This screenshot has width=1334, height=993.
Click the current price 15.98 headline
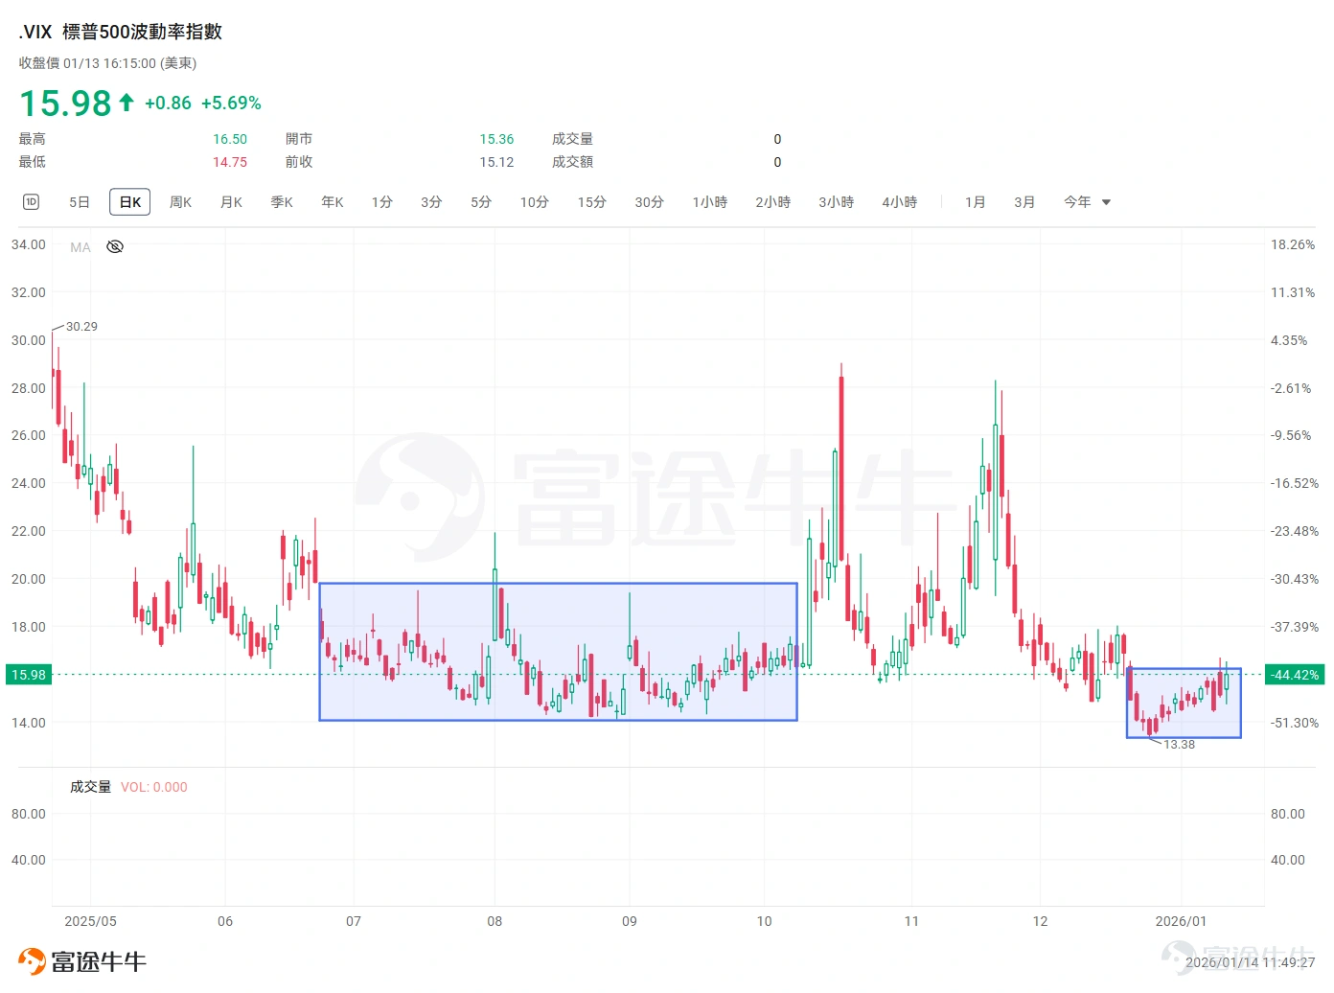pos(65,103)
